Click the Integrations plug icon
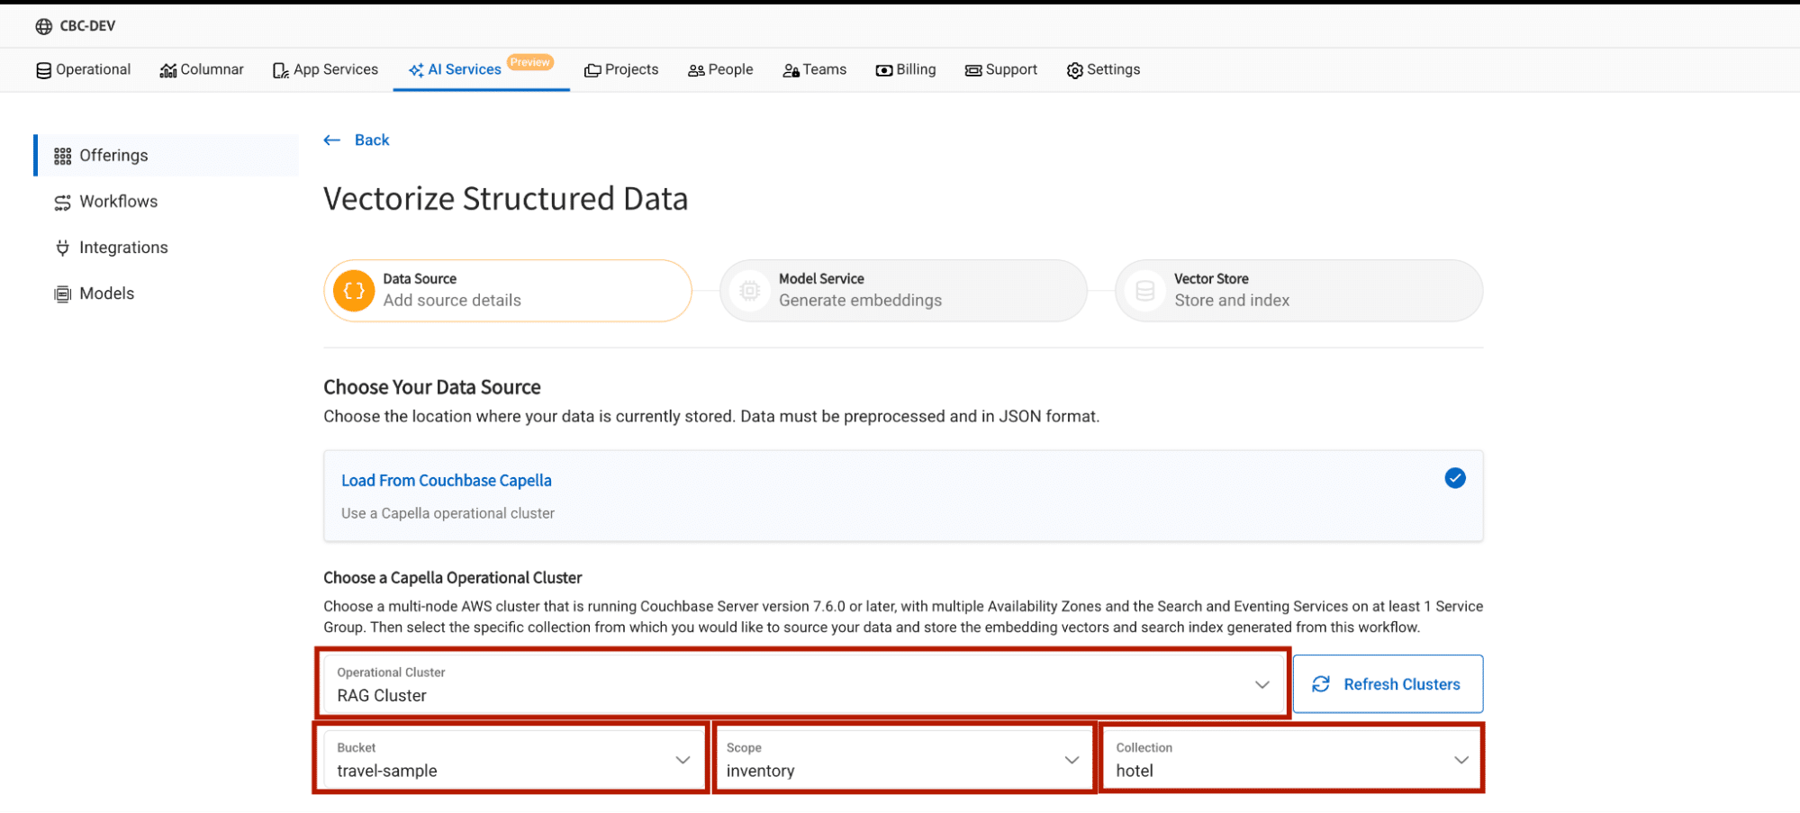The image size is (1800, 813). pyautogui.click(x=62, y=248)
